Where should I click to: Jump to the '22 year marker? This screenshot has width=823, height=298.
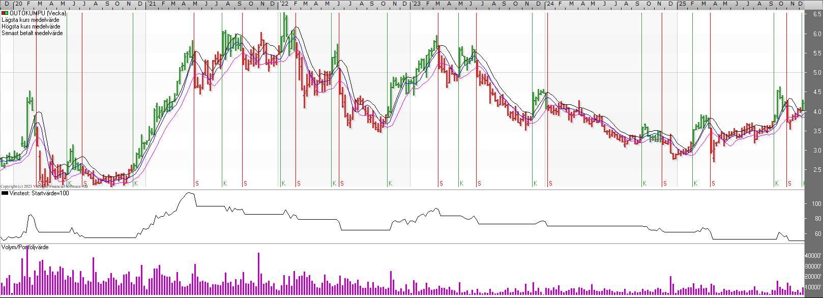tap(284, 4)
